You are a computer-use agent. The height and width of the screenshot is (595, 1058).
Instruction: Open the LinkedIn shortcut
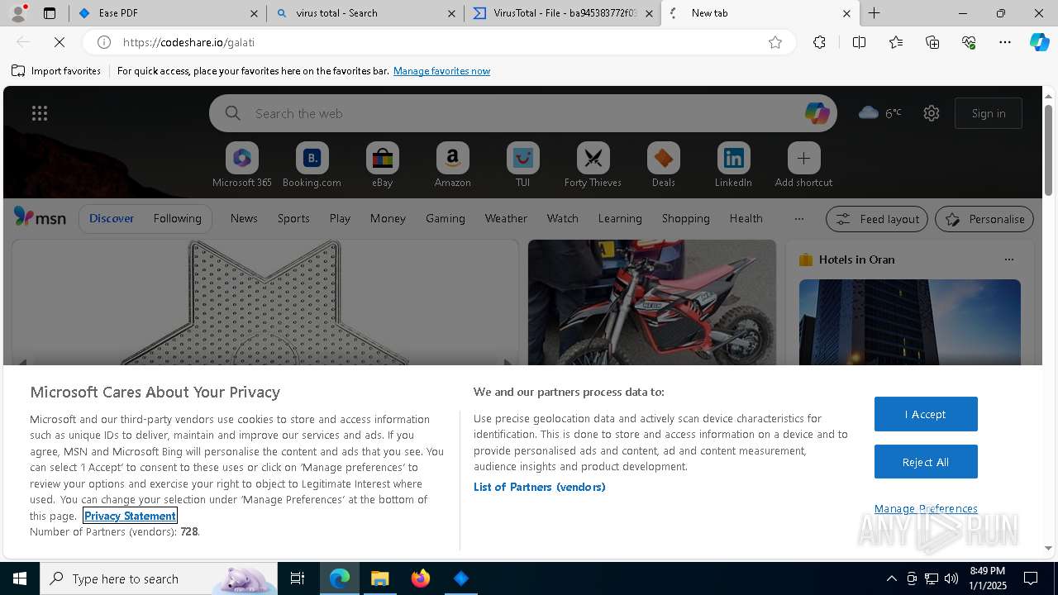(x=734, y=165)
